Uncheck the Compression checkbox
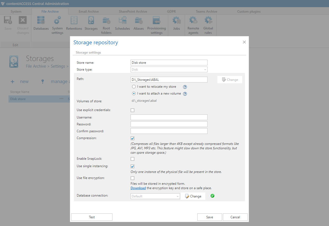Image resolution: width=329 pixels, height=226 pixels. tap(132, 138)
